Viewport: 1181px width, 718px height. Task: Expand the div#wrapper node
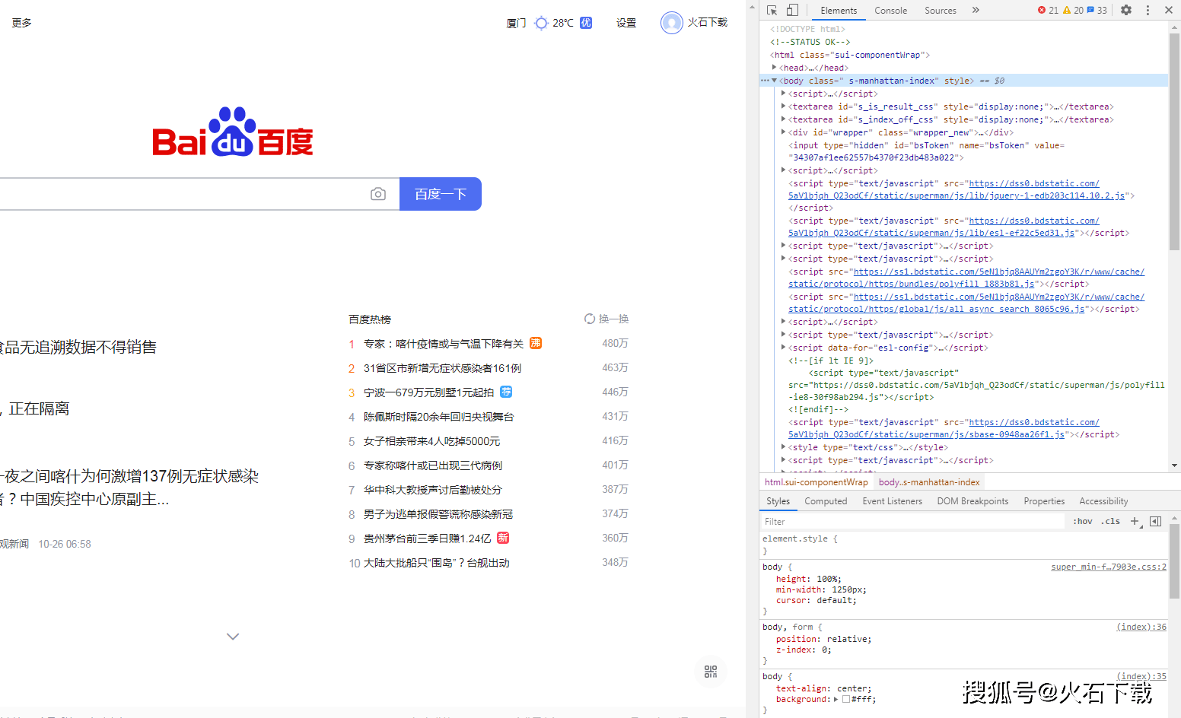click(783, 132)
